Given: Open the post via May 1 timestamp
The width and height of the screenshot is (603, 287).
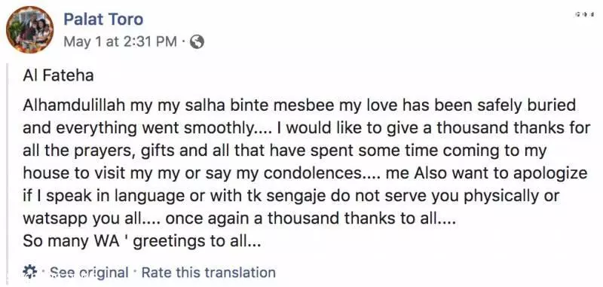Looking at the screenshot, I should point(121,41).
